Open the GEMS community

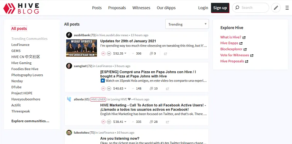(16, 51)
